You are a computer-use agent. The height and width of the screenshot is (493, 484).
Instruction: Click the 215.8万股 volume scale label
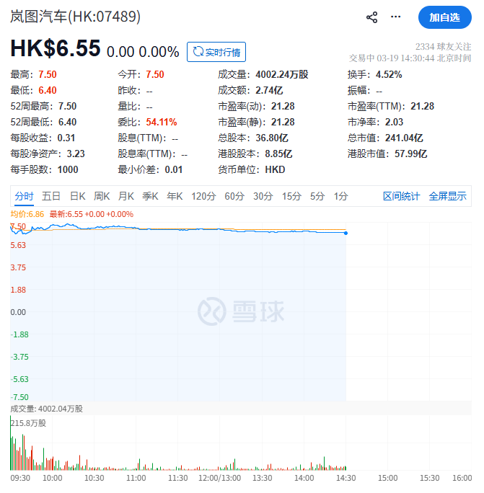coord(28,423)
